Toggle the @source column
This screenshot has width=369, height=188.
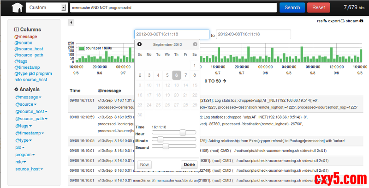[x=23, y=42]
